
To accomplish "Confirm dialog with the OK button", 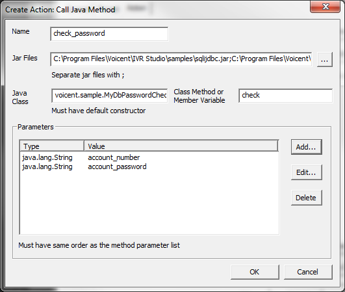I will tap(255, 272).
